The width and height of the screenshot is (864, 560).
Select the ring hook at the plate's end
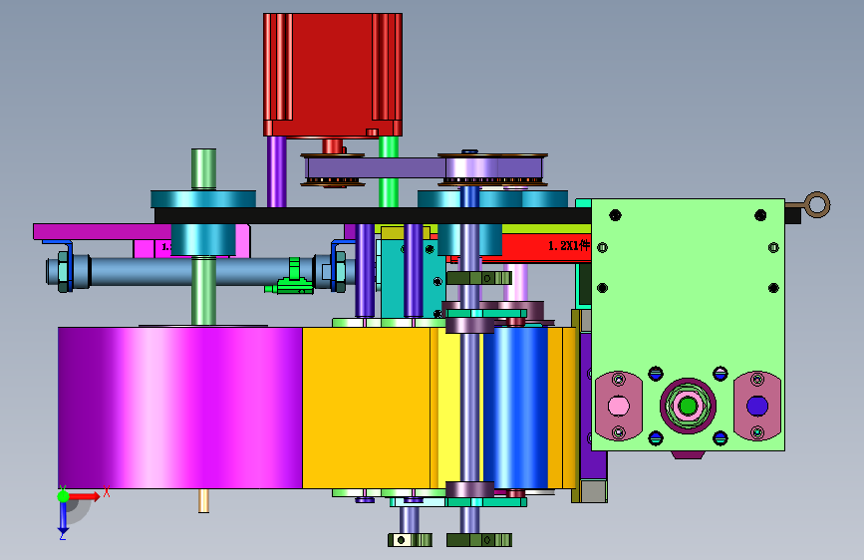[x=816, y=205]
